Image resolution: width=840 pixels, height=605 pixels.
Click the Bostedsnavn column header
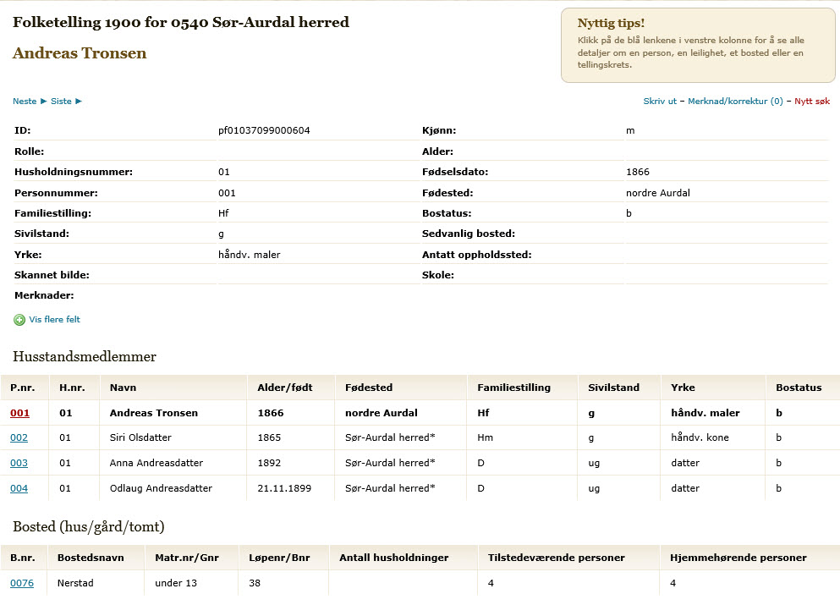point(91,558)
